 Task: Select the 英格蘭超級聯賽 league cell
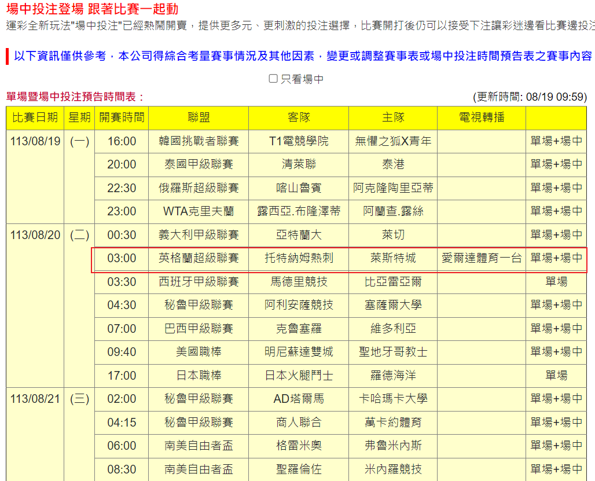pos(199,258)
